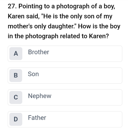Click the word Son in option B
128x140 pixels.
point(33,74)
